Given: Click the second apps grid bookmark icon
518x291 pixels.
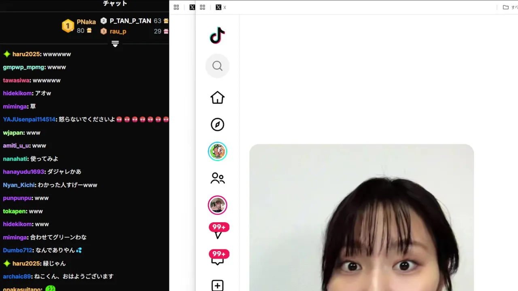Looking at the screenshot, I should [x=202, y=7].
